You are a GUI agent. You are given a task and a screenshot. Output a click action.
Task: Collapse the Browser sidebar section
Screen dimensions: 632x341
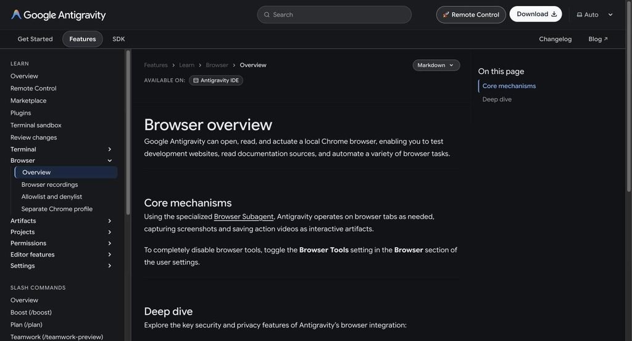(x=110, y=161)
